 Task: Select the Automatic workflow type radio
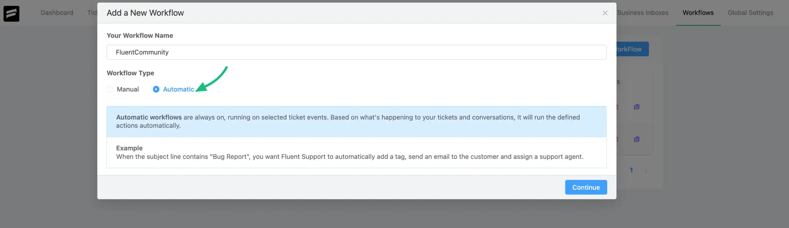[156, 89]
